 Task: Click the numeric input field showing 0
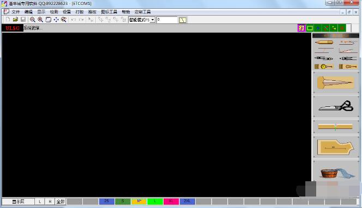[167, 20]
